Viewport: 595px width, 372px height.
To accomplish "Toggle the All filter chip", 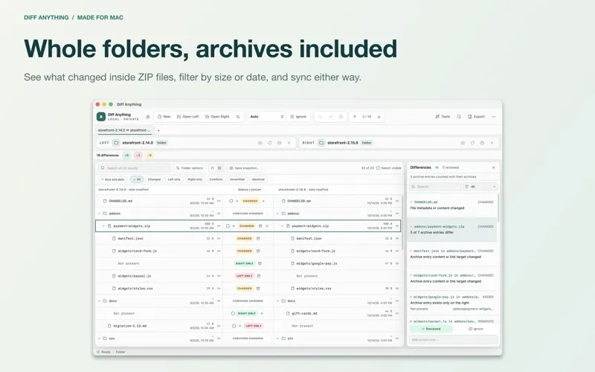I will [x=137, y=179].
